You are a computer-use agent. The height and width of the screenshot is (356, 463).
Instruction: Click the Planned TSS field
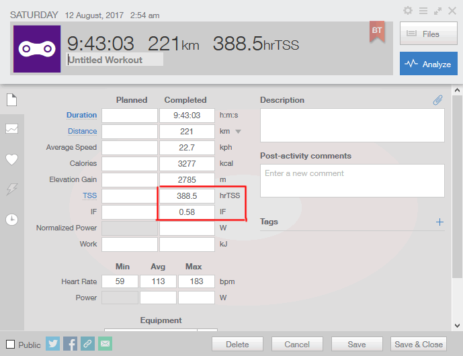[130, 195]
